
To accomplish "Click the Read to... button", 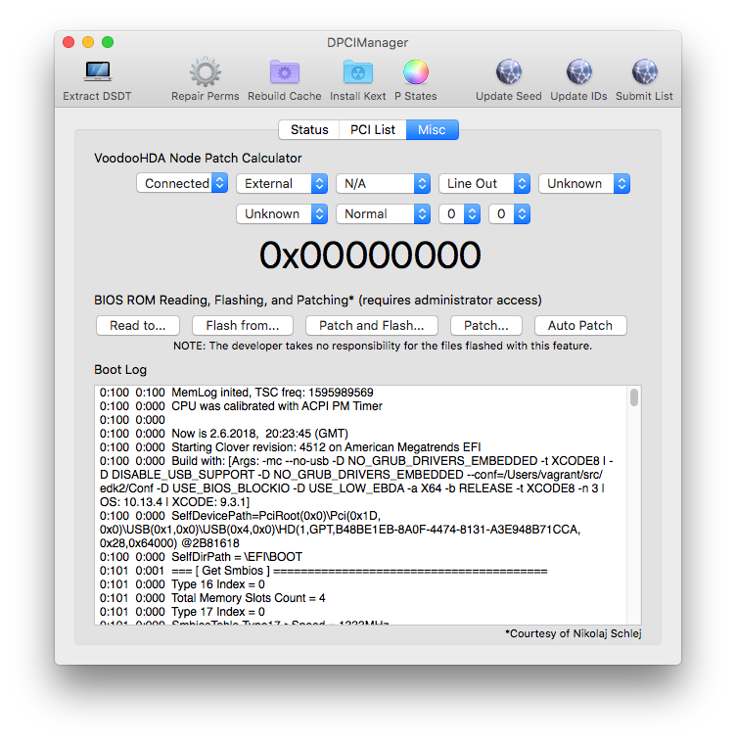I will (138, 326).
